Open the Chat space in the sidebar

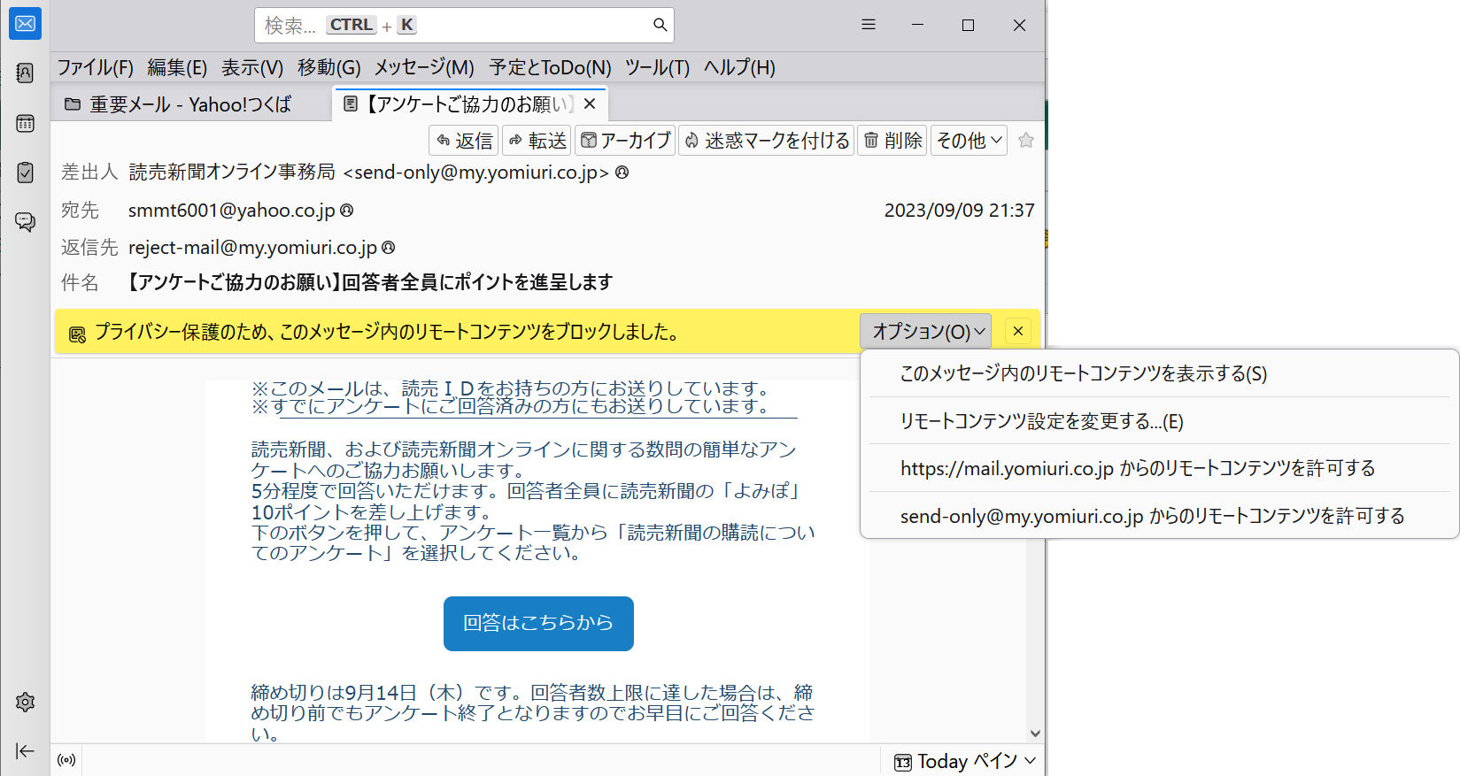point(25,221)
